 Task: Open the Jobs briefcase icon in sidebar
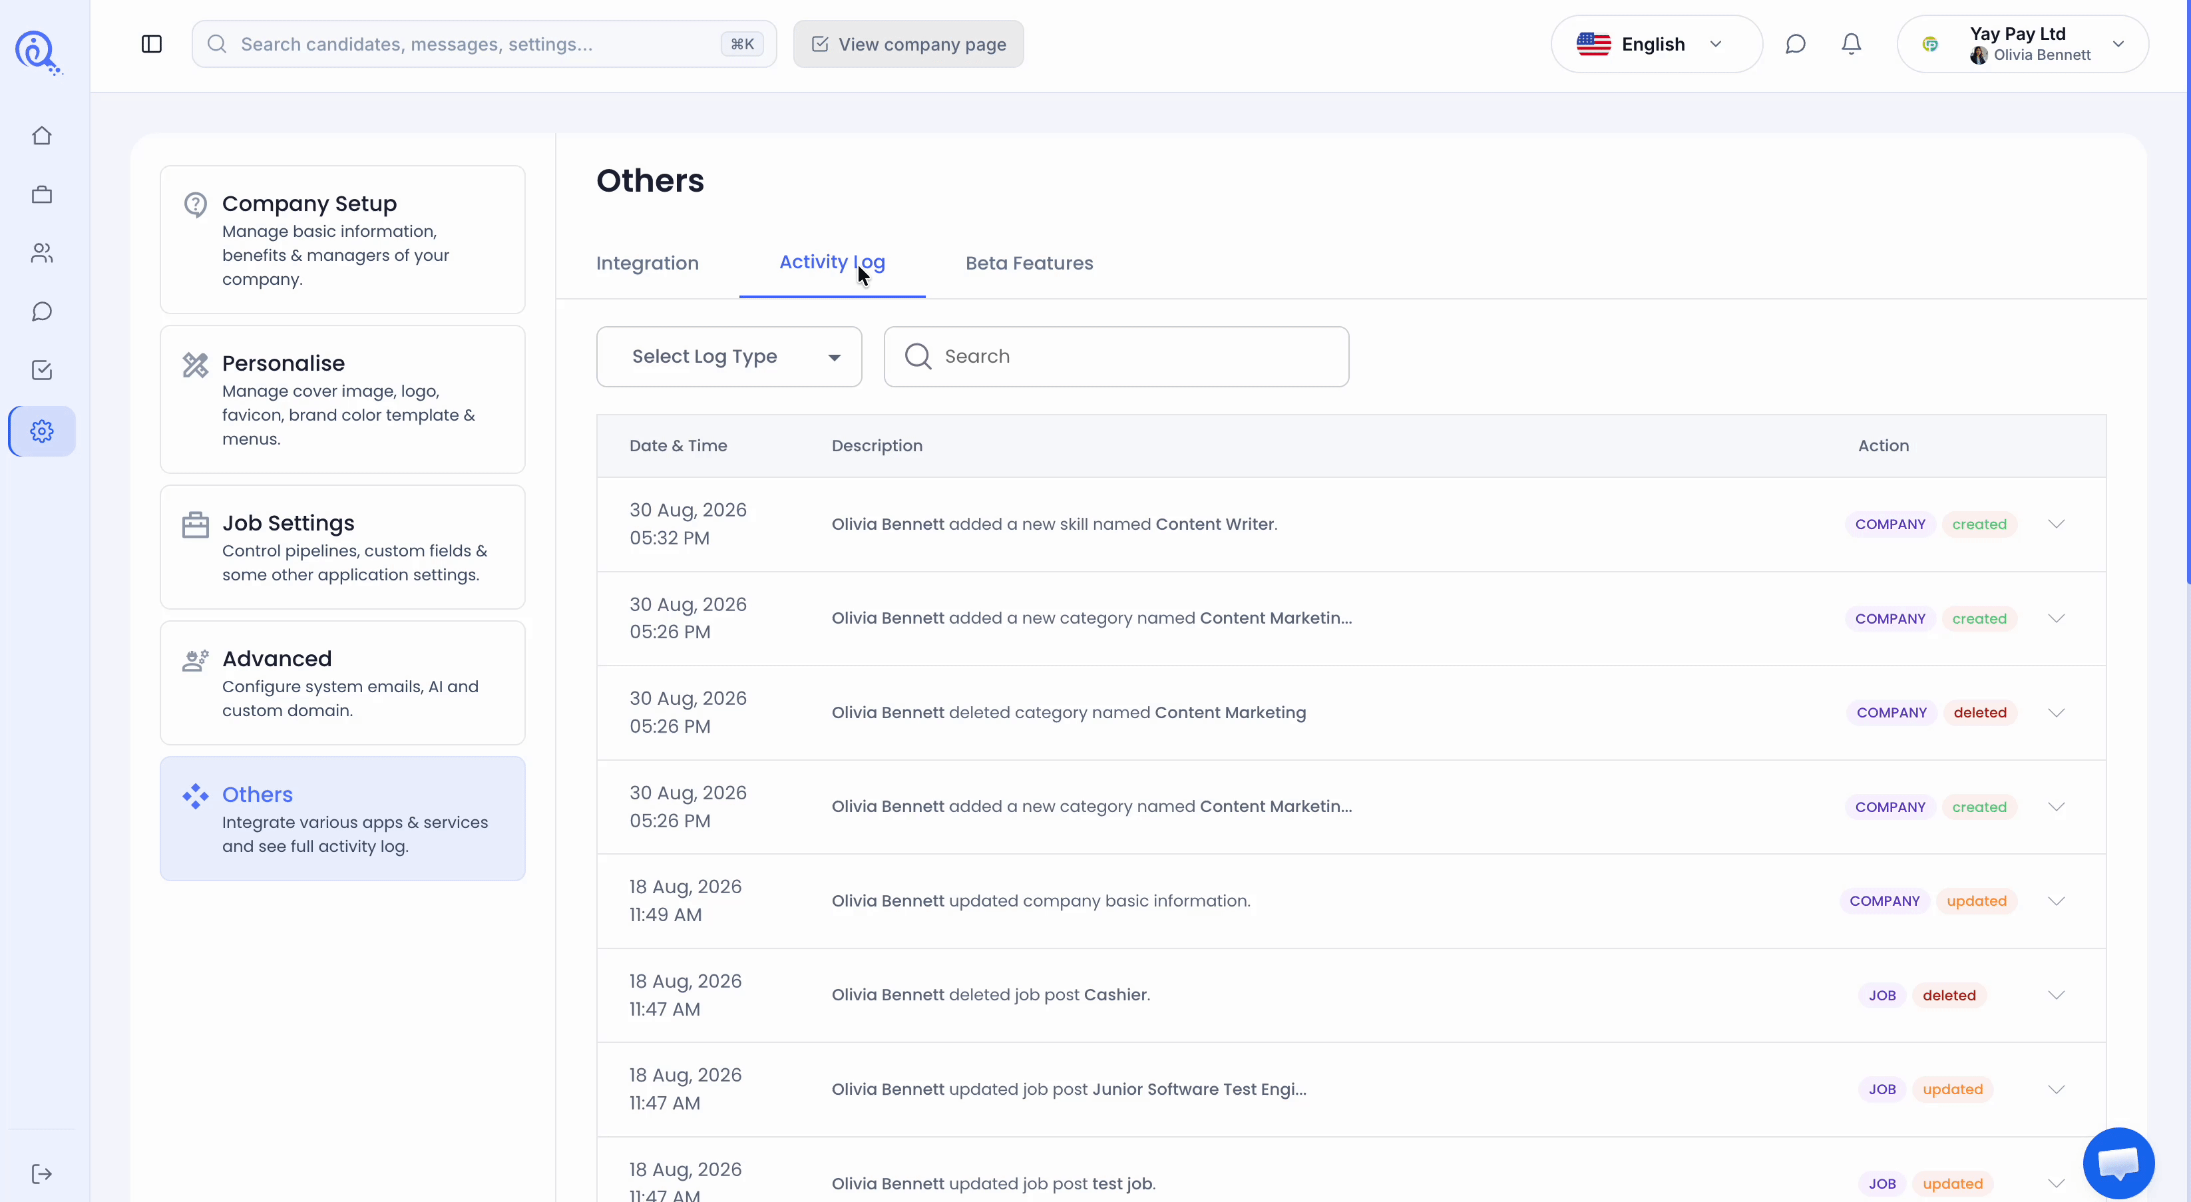pos(42,195)
